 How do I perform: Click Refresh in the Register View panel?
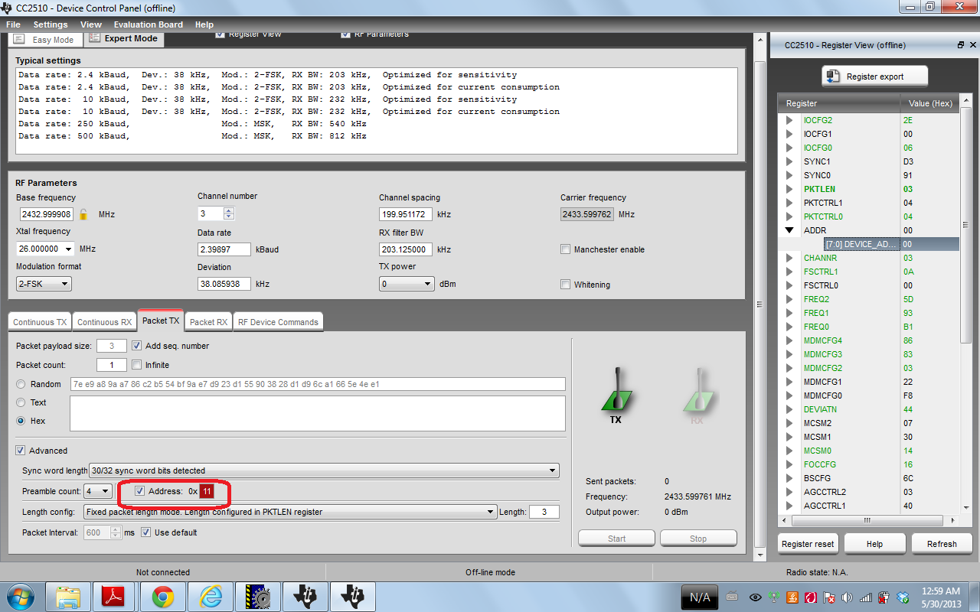941,543
